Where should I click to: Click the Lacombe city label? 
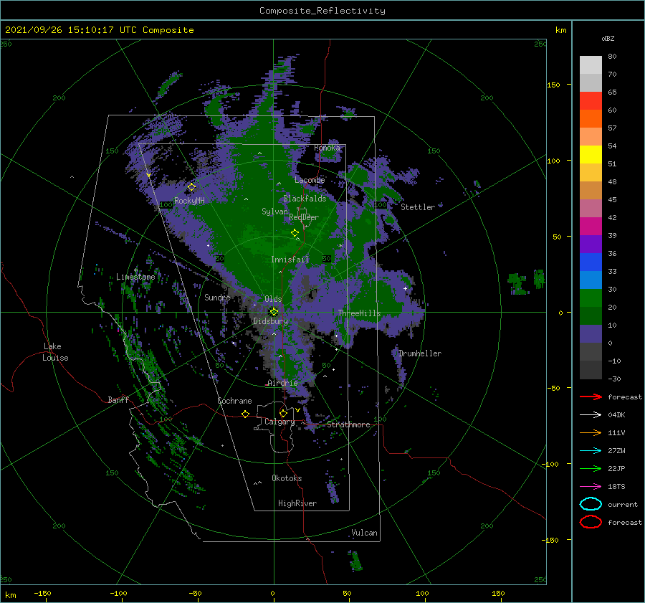(310, 180)
